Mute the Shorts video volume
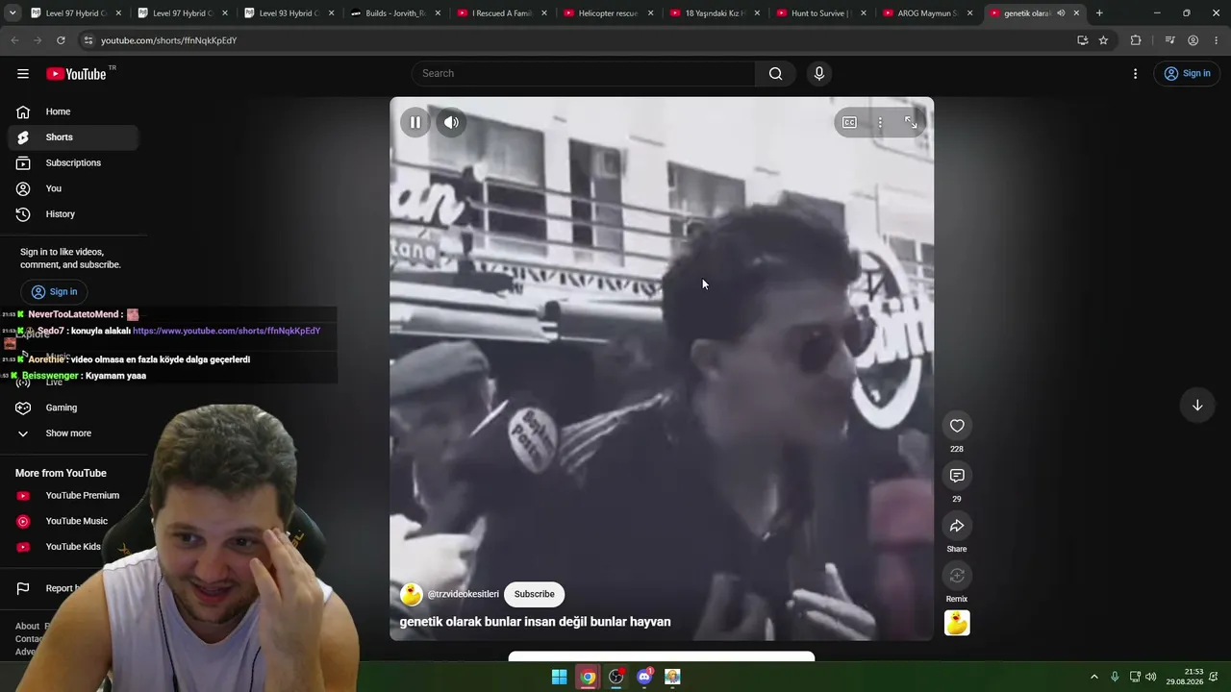Screen dimensions: 1231x692 pos(451,122)
